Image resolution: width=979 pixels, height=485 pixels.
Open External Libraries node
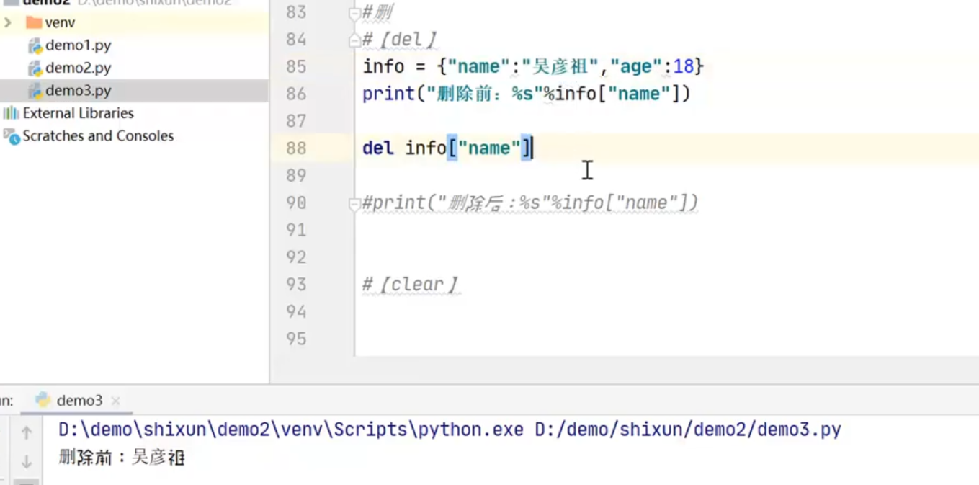[x=78, y=113]
